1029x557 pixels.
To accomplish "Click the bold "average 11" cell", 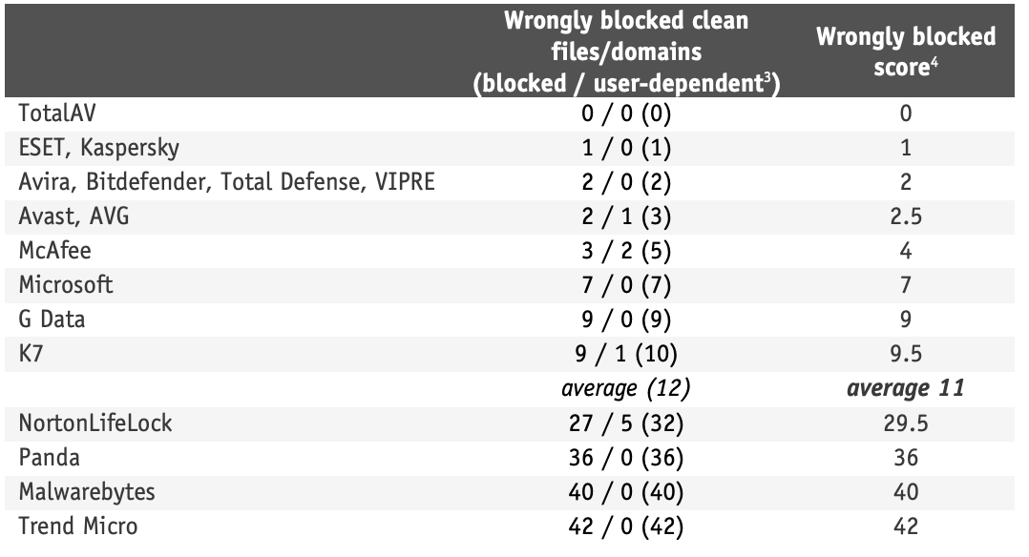I will click(905, 389).
